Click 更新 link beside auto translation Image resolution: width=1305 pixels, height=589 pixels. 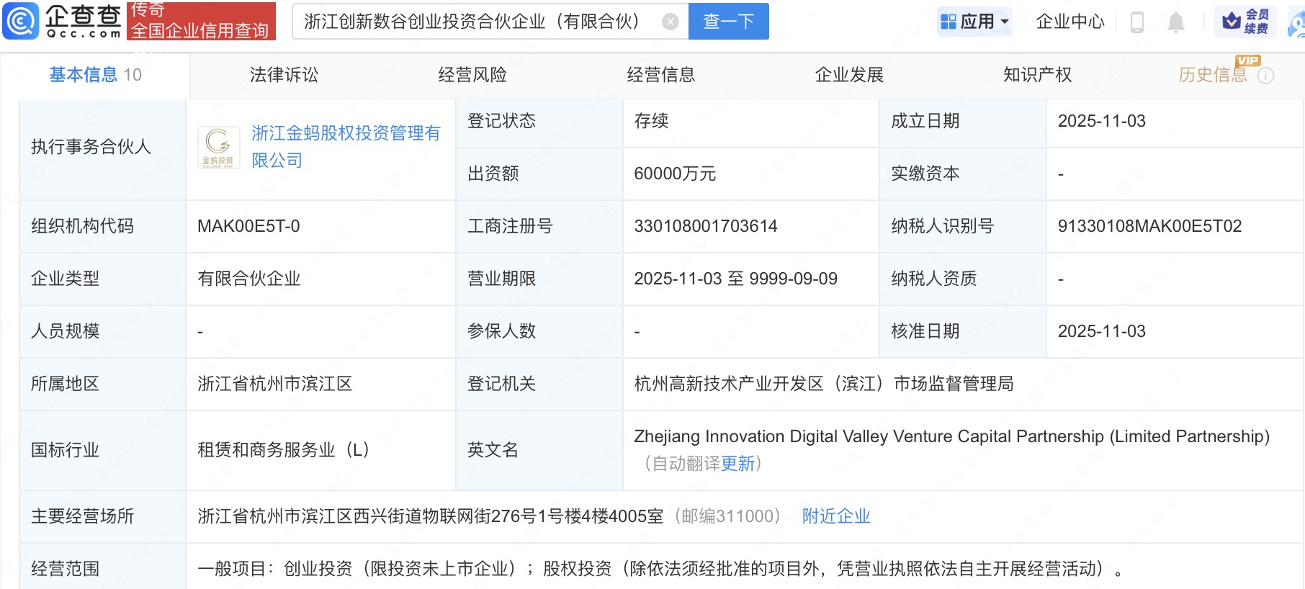click(x=737, y=464)
